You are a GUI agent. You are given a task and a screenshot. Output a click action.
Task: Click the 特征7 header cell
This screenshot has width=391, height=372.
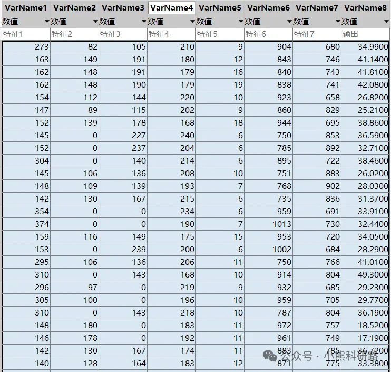tap(317, 34)
